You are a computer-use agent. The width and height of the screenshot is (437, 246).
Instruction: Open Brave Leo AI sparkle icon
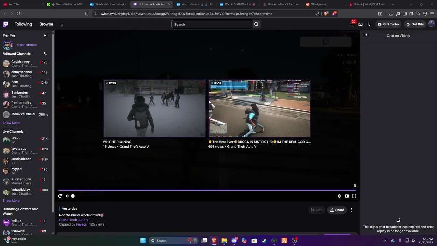[418, 14]
